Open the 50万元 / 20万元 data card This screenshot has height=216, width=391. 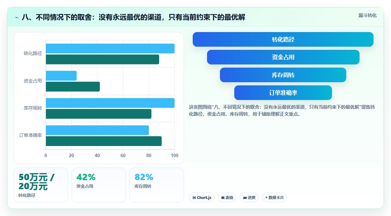tap(41, 185)
